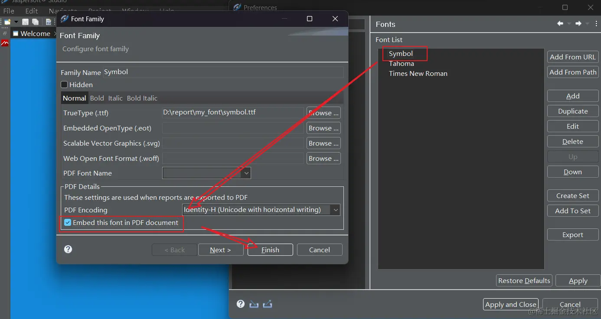Image resolution: width=601 pixels, height=319 pixels.
Task: Open the back history dropdown in Fonts header
Action: [569, 24]
